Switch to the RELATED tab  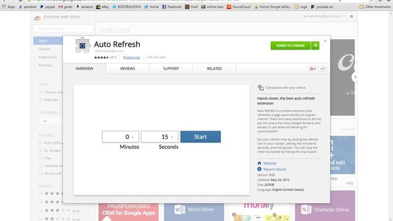tap(214, 69)
